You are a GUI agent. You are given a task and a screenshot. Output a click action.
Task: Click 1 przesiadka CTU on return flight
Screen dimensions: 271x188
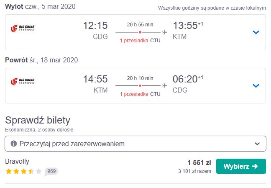[140, 94]
